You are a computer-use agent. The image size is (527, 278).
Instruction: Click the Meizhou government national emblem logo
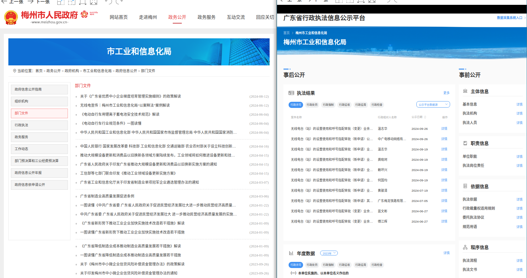tap(11, 17)
